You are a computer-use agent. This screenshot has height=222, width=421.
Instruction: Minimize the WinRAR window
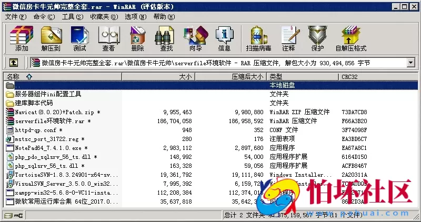pos(396,7)
